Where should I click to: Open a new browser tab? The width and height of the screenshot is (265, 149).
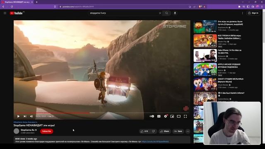click(x=37, y=2)
